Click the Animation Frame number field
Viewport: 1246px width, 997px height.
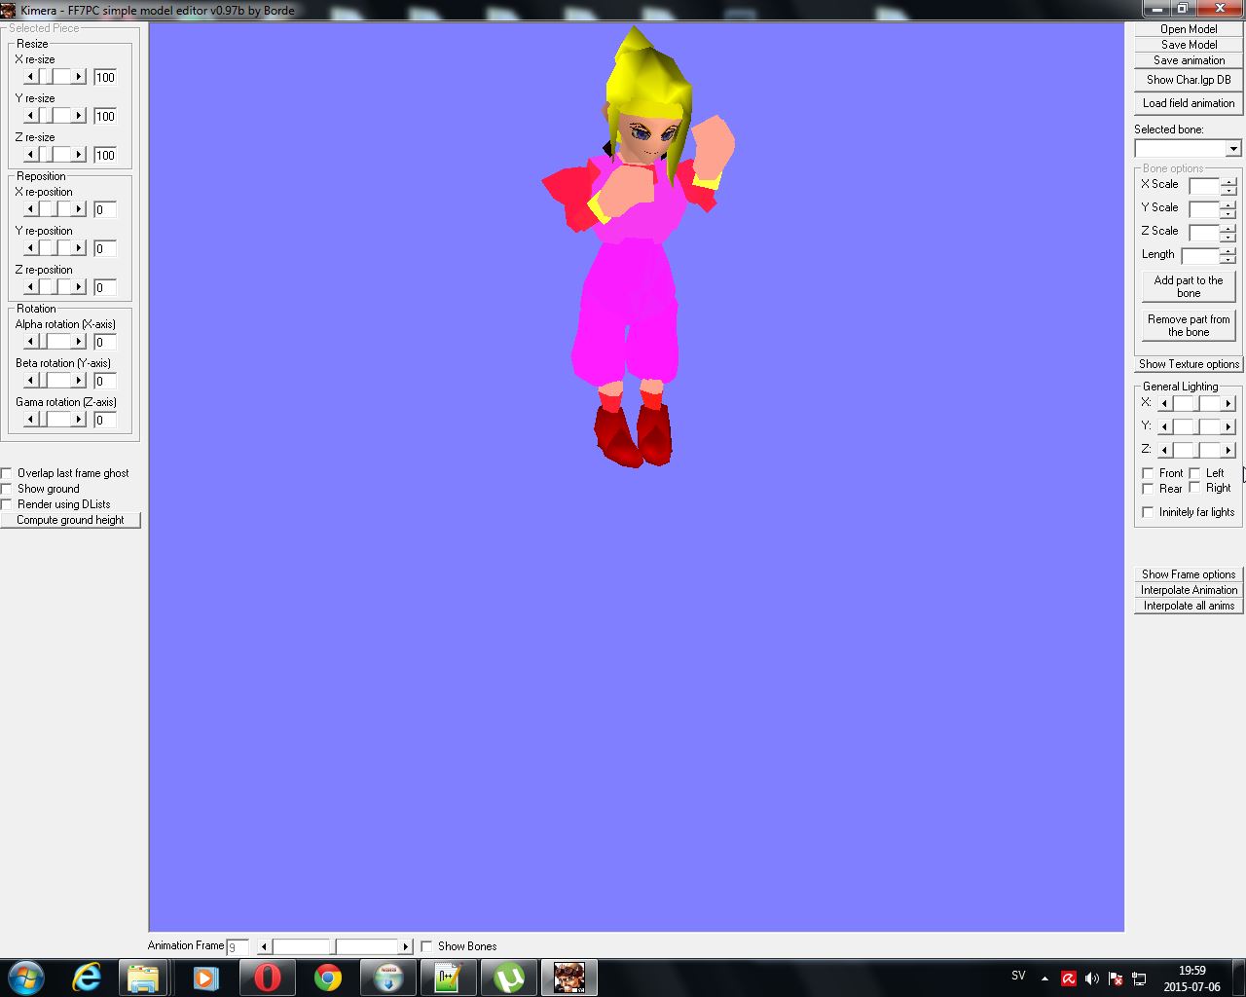pos(238,946)
